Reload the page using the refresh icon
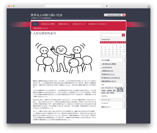The height and width of the screenshot is (133, 157). (102, 6)
